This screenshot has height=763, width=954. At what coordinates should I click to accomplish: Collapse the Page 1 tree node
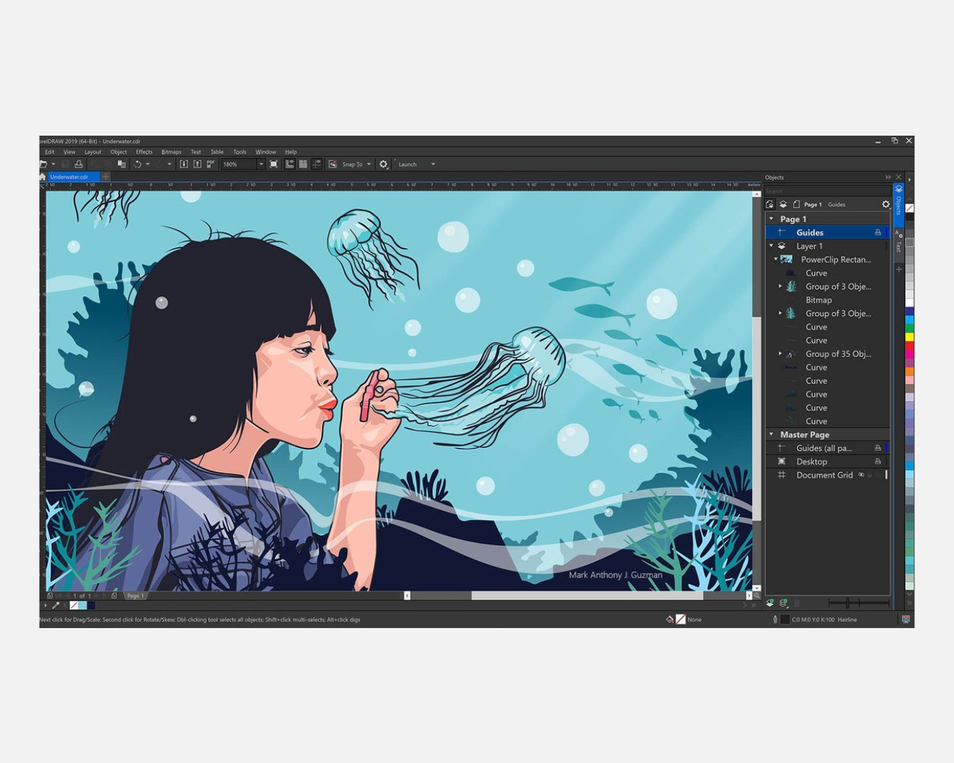771,219
